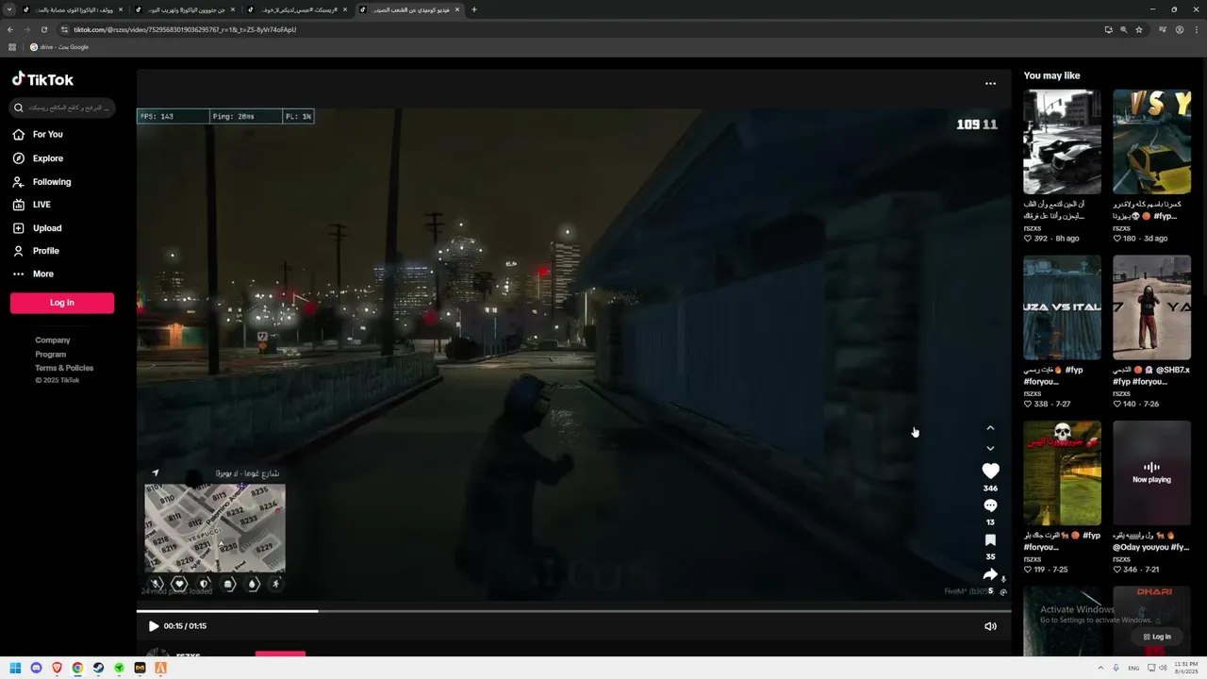Click the rszxs author under 392 likes video
Image resolution: width=1207 pixels, height=679 pixels.
[1033, 228]
